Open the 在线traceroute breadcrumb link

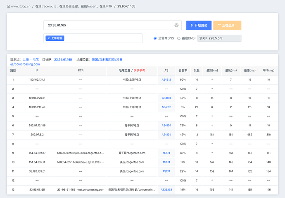[x=74, y=6]
